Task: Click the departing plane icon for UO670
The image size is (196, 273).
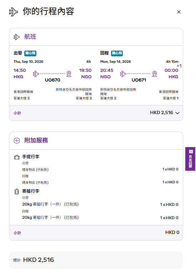Action: click(x=36, y=74)
